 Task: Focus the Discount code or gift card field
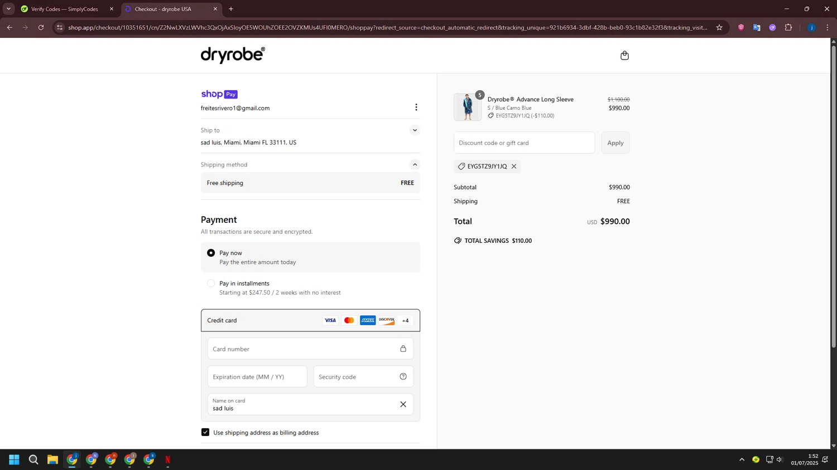coord(524,143)
